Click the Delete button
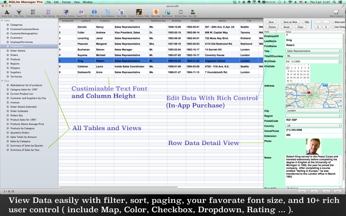 (x=272, y=27)
